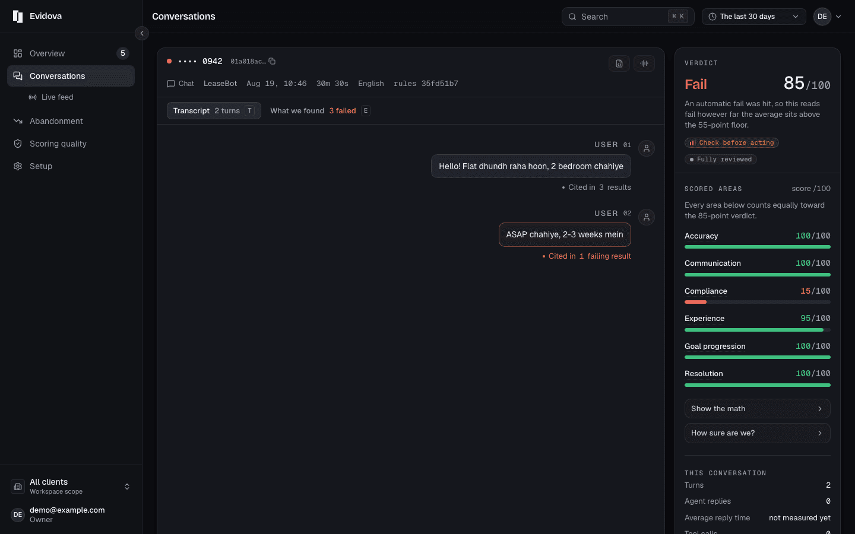
Task: Click the message ASAP chahiye, 2-3 weeks mein
Action: [x=565, y=235]
